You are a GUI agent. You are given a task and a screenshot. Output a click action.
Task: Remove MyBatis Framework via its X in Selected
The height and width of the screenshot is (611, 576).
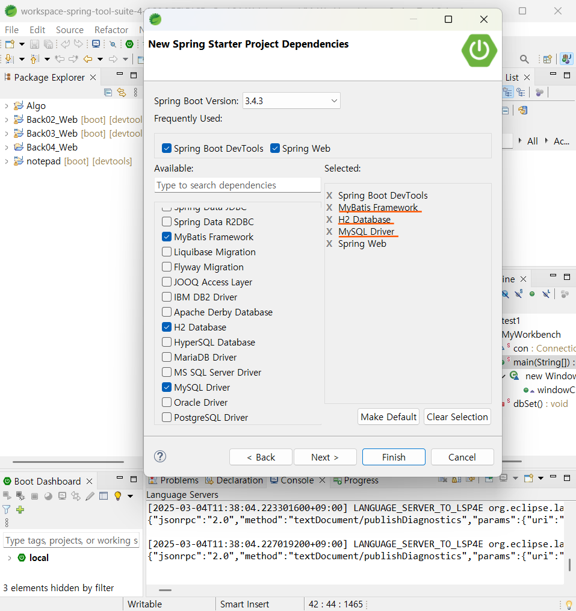point(329,207)
